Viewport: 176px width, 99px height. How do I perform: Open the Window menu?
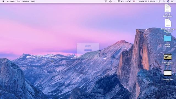pyautogui.click(x=26, y=1)
